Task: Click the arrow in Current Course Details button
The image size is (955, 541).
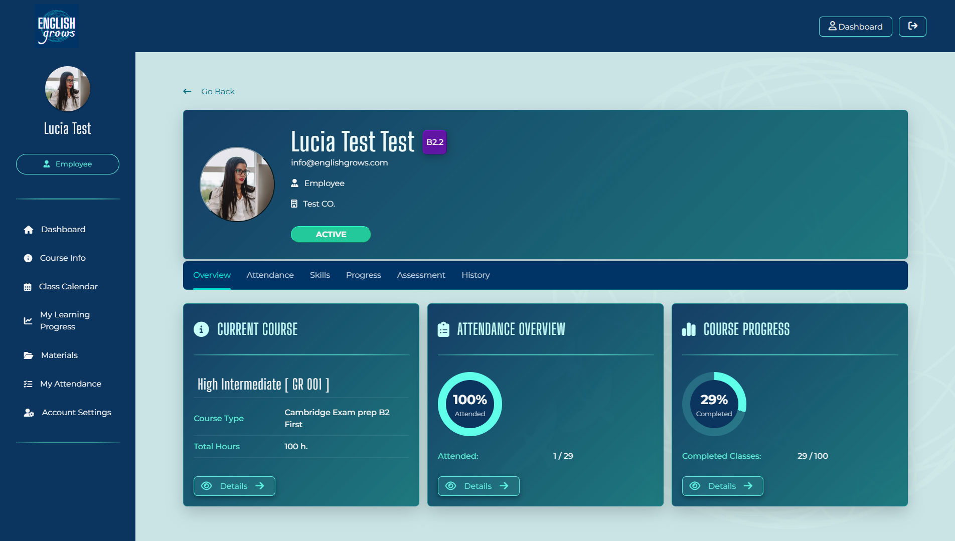Action: tap(260, 486)
